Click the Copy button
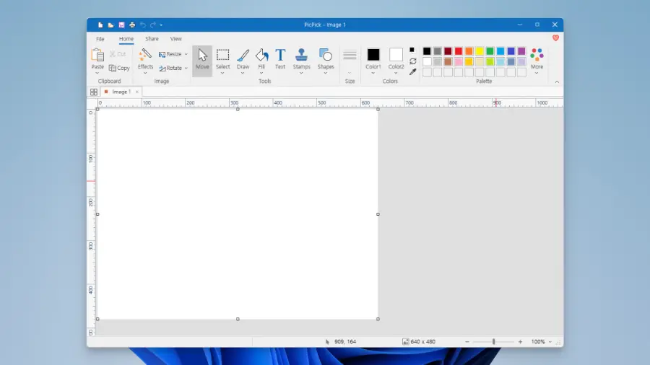Viewport: 650px width, 365px height. click(120, 69)
